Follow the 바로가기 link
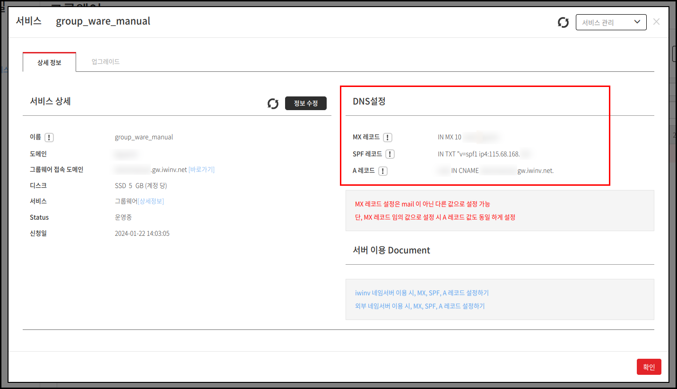This screenshot has width=677, height=389. [x=201, y=170]
